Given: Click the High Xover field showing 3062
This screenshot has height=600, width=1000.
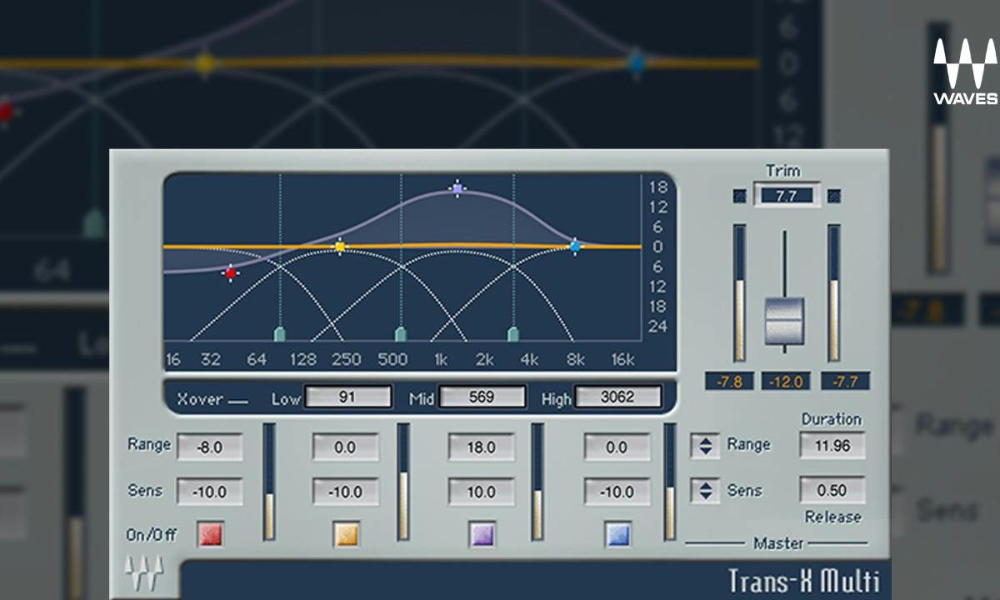Looking at the screenshot, I should [617, 397].
